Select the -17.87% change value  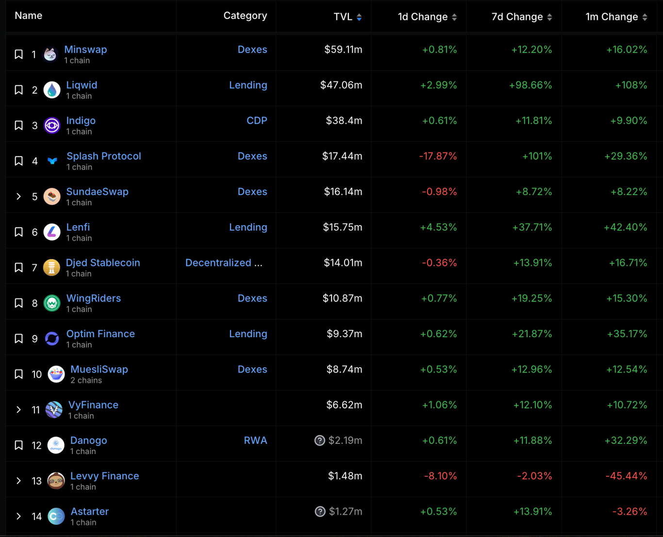[438, 156]
